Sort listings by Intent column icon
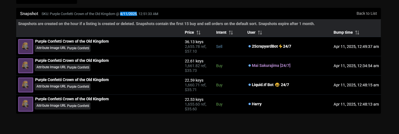399x134 pixels. tap(231, 33)
